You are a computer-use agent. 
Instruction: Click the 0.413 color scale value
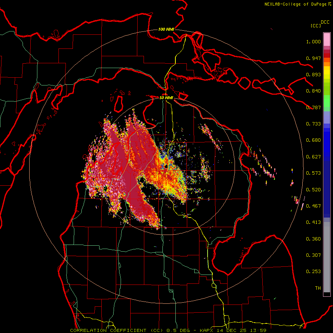(313, 222)
